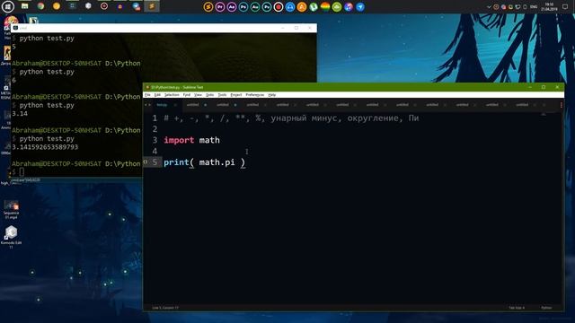Open the Edit menu in Sublime Text
This screenshot has height=323, width=575.
point(157,95)
